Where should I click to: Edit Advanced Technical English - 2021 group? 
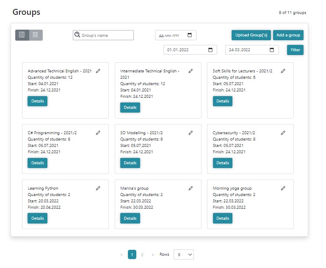[98, 71]
